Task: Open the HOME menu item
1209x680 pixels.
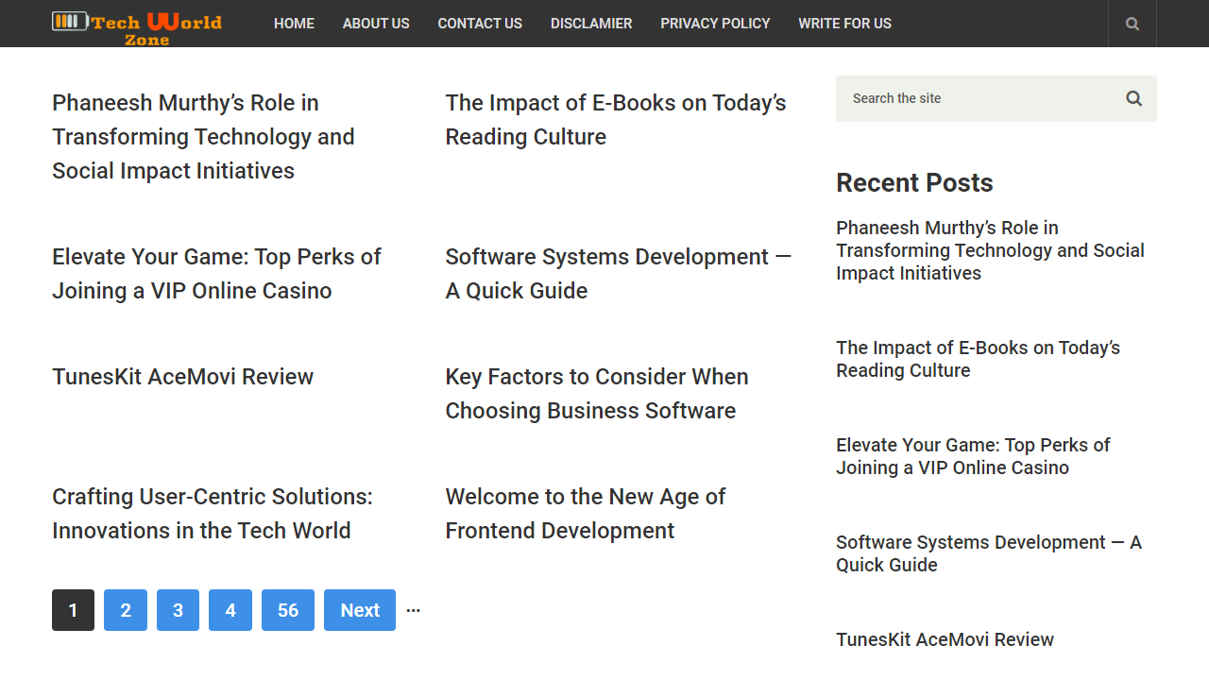Action: (x=294, y=23)
